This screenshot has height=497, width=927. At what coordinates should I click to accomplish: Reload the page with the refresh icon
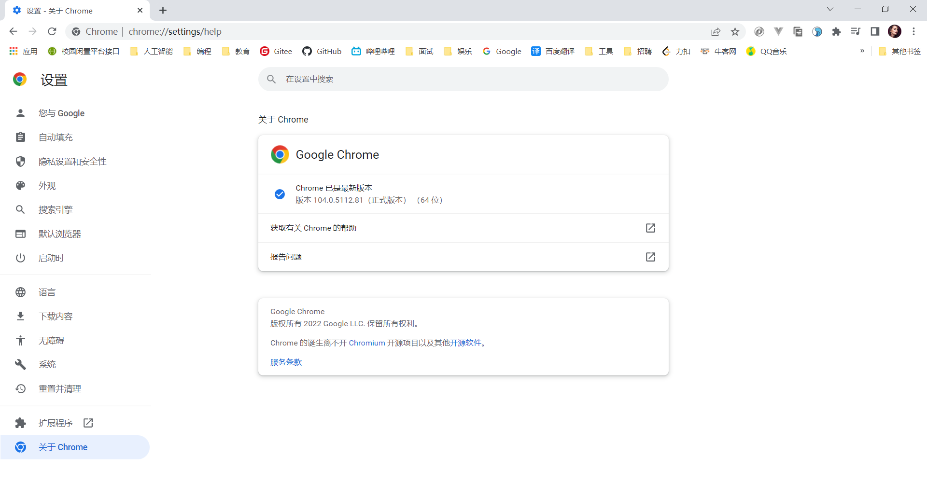52,31
